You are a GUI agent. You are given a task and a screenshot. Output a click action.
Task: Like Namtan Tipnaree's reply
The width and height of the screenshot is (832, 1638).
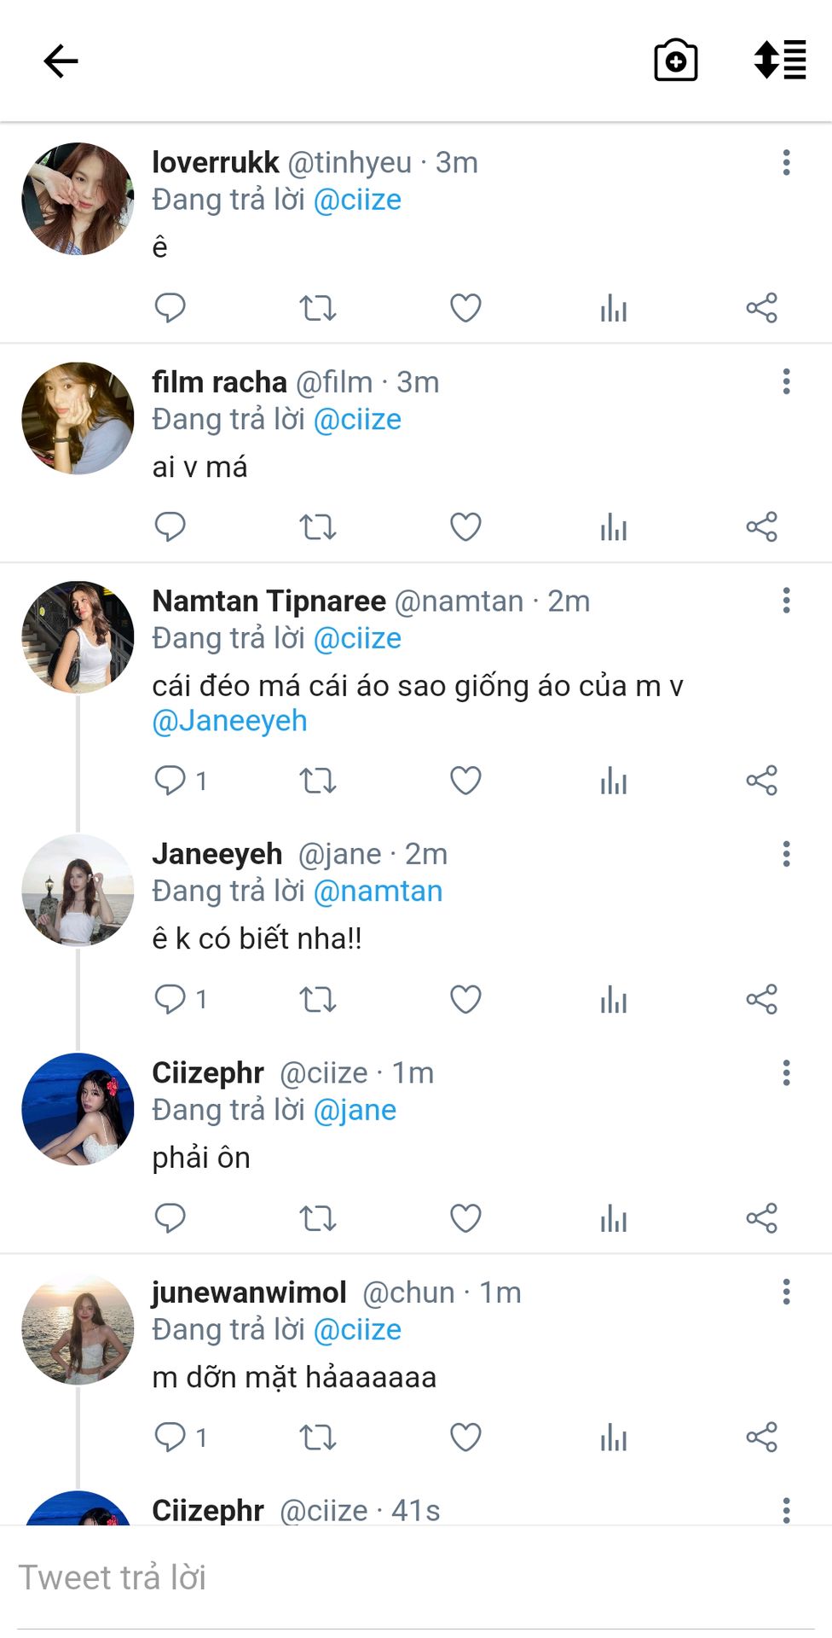tap(465, 781)
